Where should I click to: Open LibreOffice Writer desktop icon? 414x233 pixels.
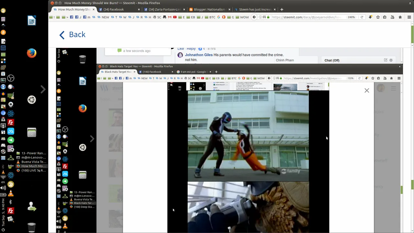(x=32, y=21)
